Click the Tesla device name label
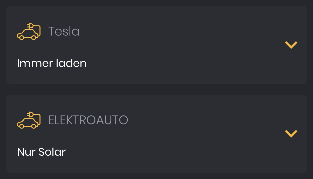Viewport: 313px width, 179px height. click(64, 31)
